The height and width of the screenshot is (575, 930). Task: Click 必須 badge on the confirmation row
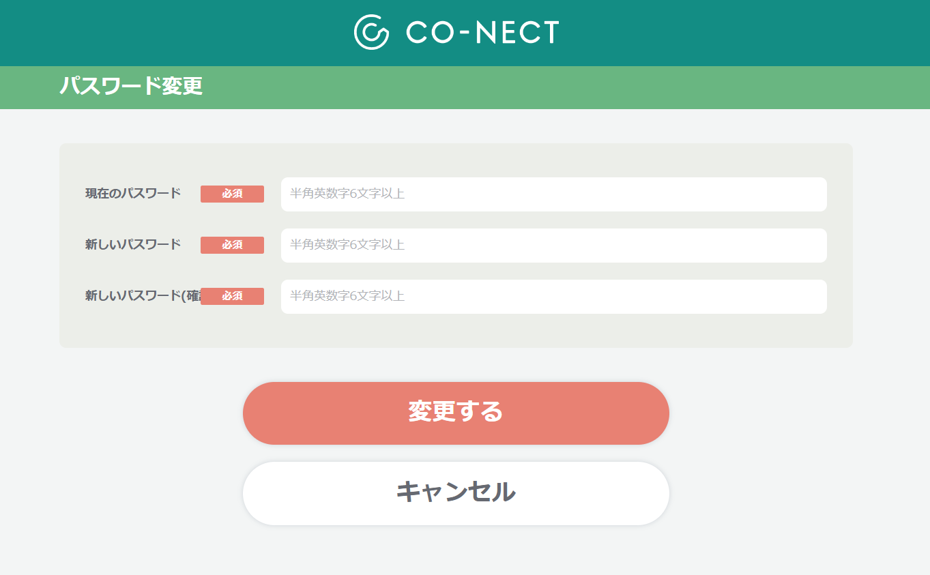tap(232, 296)
